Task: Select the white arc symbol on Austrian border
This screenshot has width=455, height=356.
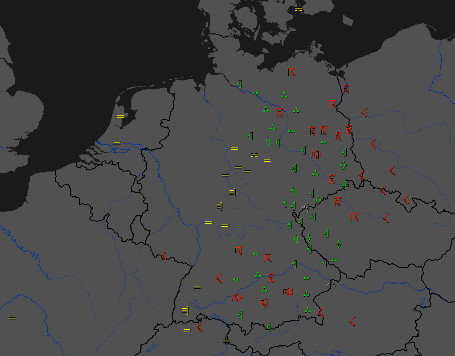Action: pyautogui.click(x=330, y=285)
